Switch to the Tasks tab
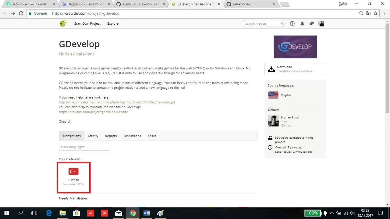Image resolution: width=390 pixels, height=219 pixels. coord(152,136)
